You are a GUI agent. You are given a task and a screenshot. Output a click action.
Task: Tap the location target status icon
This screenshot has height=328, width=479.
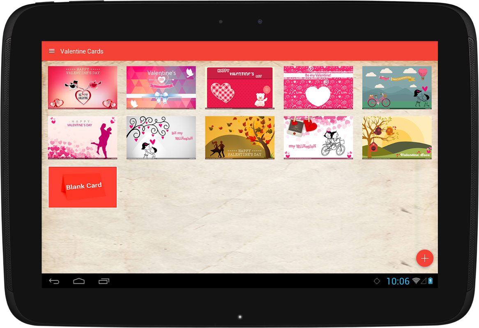(x=377, y=281)
